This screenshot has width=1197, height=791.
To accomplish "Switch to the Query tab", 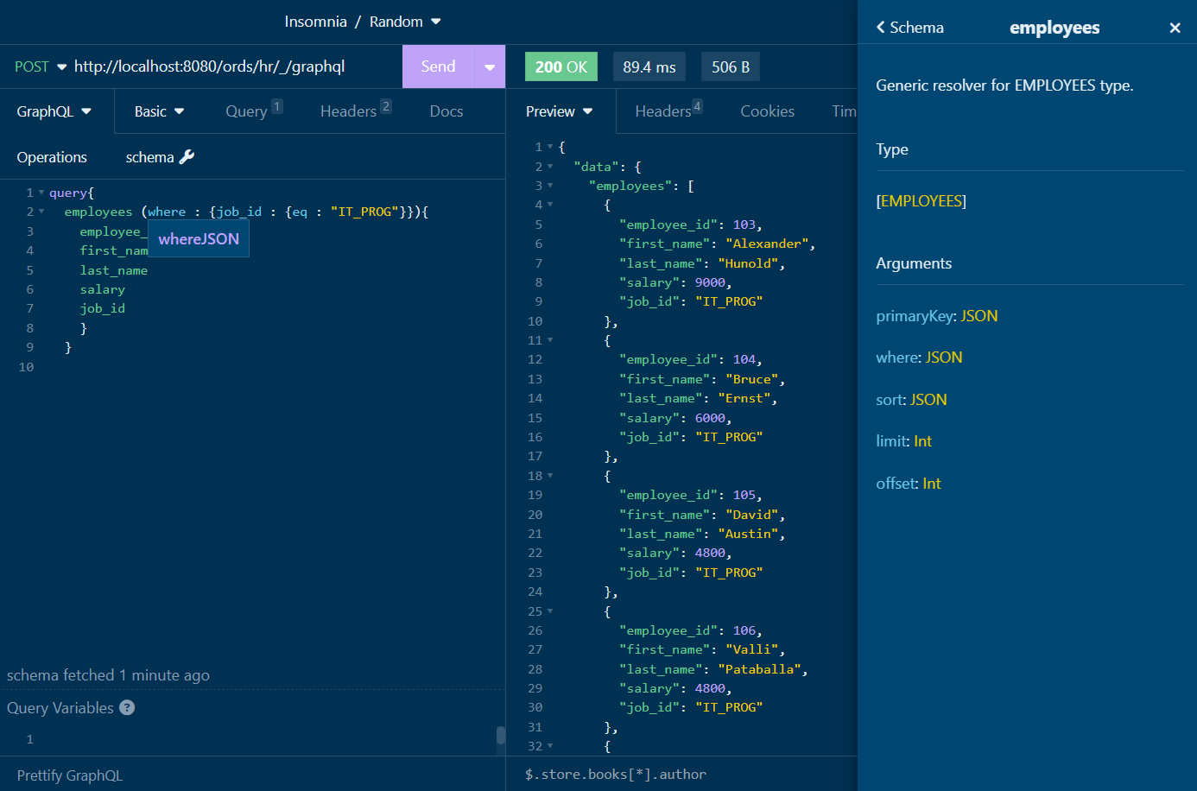I will (x=254, y=111).
